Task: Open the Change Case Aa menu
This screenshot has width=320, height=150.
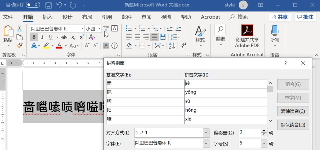Action: point(74,46)
